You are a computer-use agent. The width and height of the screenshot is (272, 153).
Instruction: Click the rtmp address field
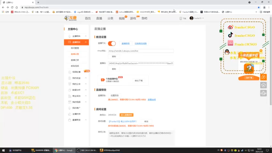pos(141,51)
